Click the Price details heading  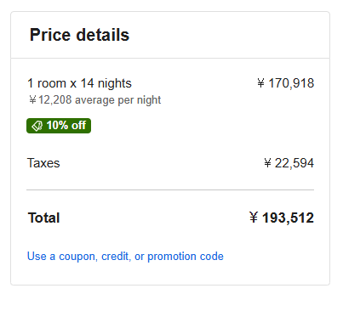tap(79, 35)
